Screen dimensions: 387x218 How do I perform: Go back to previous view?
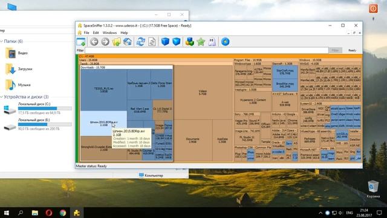[x=94, y=42]
